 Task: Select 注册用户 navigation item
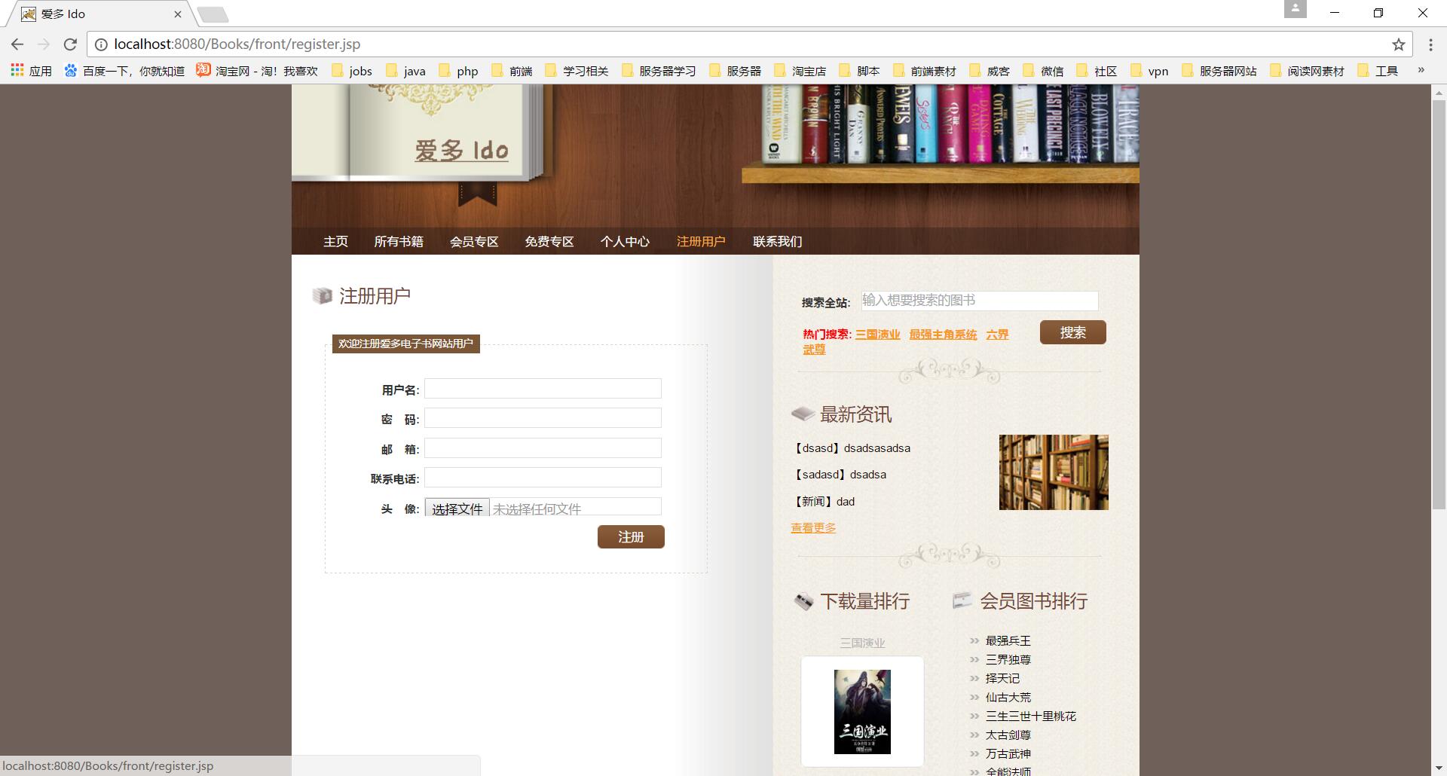pyautogui.click(x=701, y=242)
